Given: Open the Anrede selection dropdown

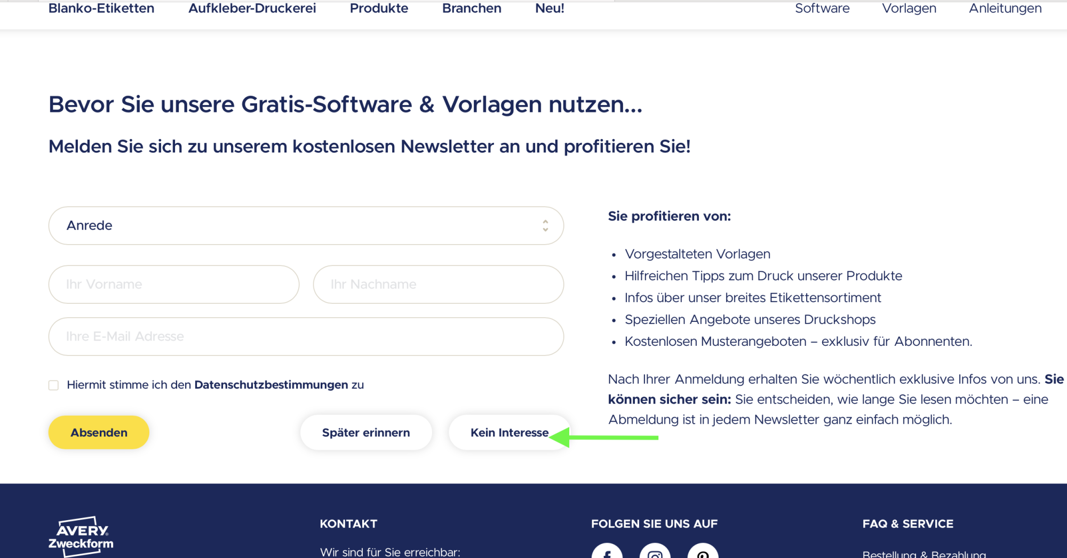Looking at the screenshot, I should (306, 225).
